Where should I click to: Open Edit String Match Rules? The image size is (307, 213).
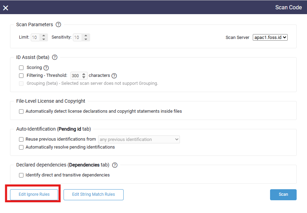pos(93,194)
